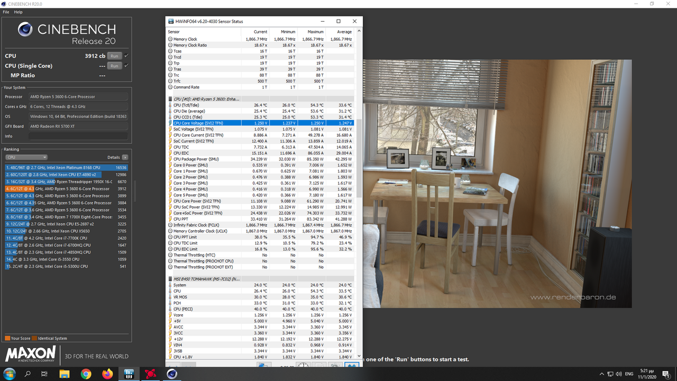The height and width of the screenshot is (381, 677).
Task: Select the PCH temperature row
Action: (x=261, y=303)
